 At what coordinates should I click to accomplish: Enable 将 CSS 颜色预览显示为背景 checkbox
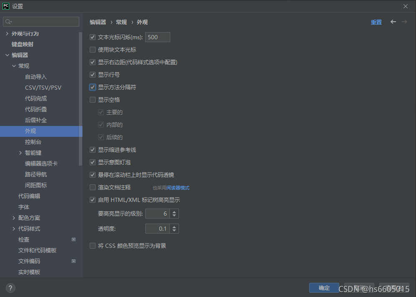[93, 246]
